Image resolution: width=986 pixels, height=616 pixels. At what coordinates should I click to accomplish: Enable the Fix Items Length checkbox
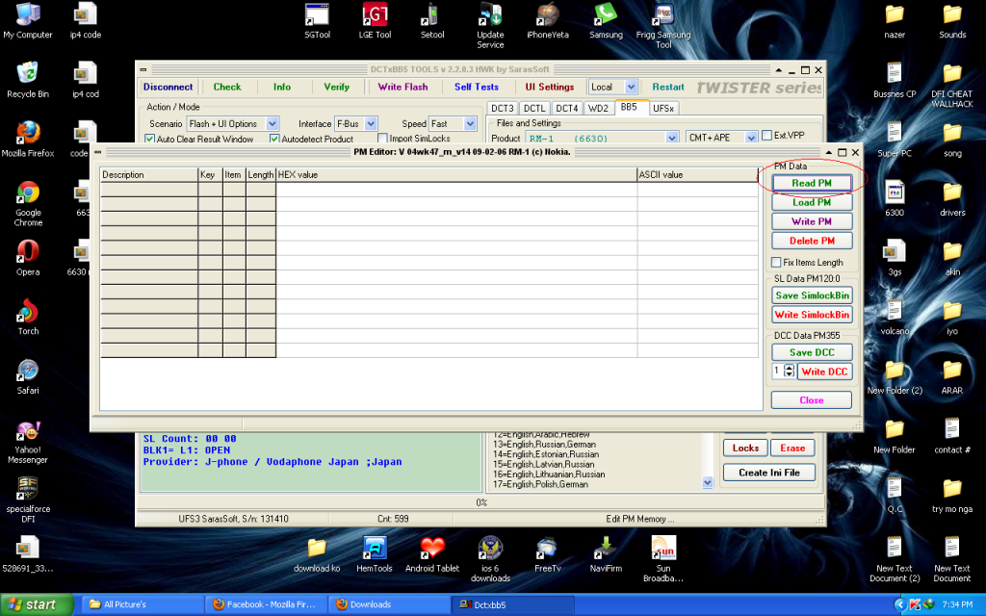(x=777, y=262)
